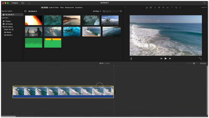Click the timeline playhead marker
Screen dimensions: 209x118
click(114, 66)
